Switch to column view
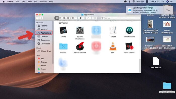Viewport: 176px width, 99px height. pos(64,18)
